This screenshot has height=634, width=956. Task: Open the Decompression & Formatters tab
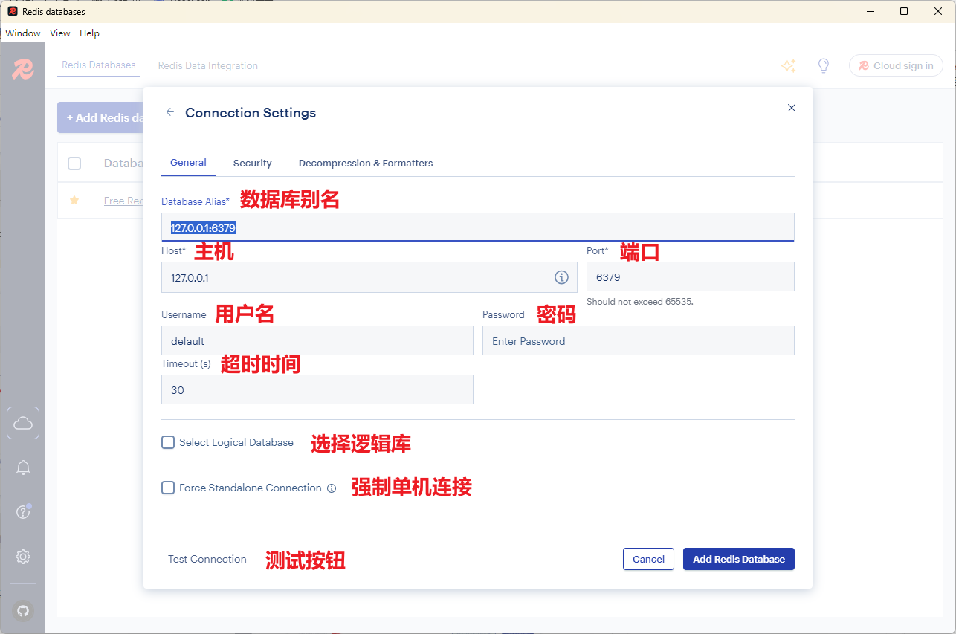366,163
